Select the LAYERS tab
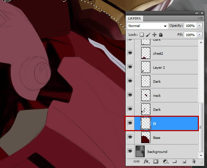This screenshot has width=207, height=168. (x=134, y=19)
